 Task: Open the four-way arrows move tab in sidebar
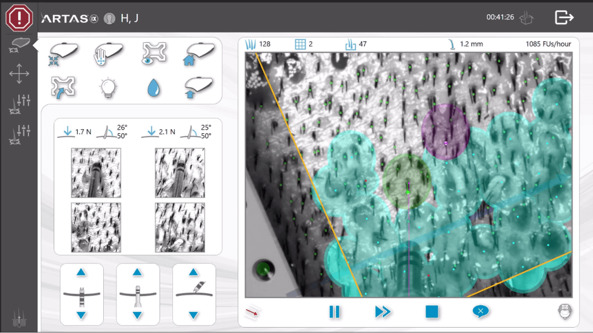pyautogui.click(x=19, y=74)
